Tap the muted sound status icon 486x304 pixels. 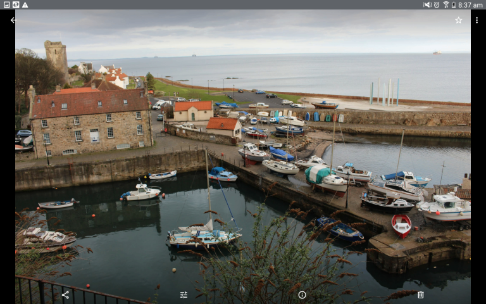(427, 4)
